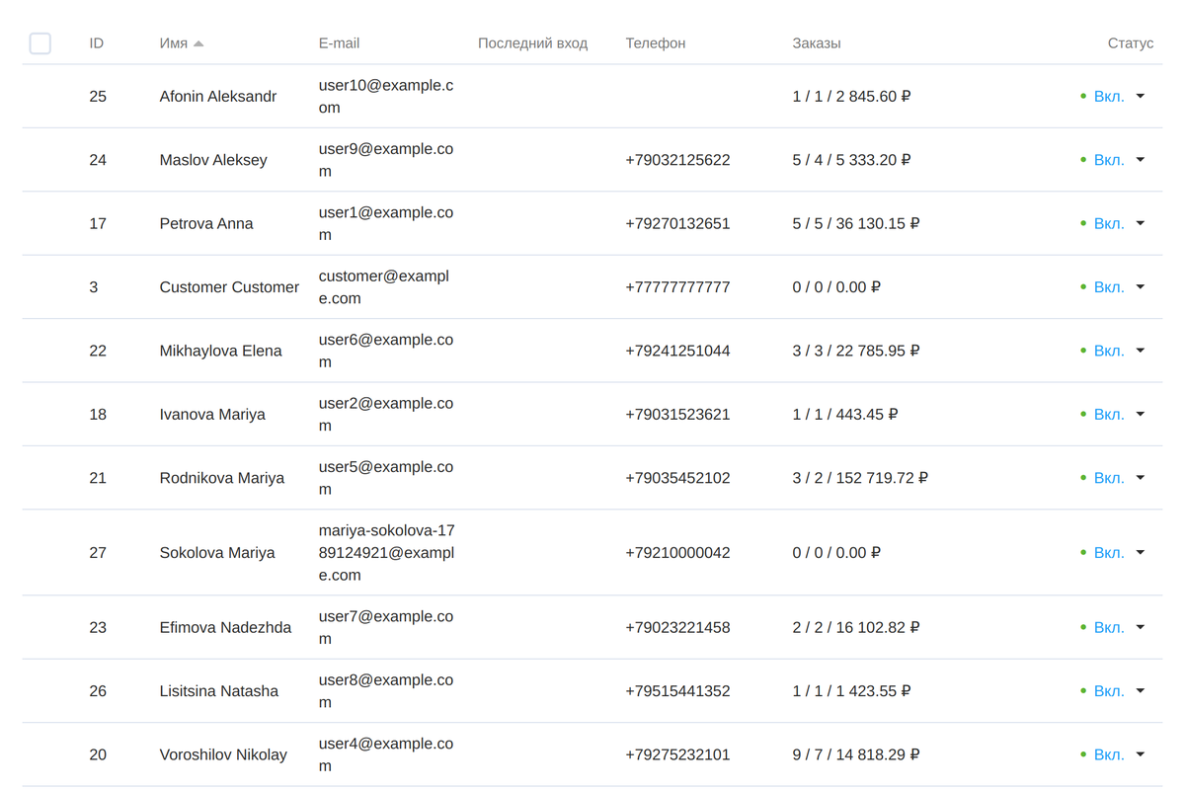
Task: Click the E-mail column header
Action: 339,43
